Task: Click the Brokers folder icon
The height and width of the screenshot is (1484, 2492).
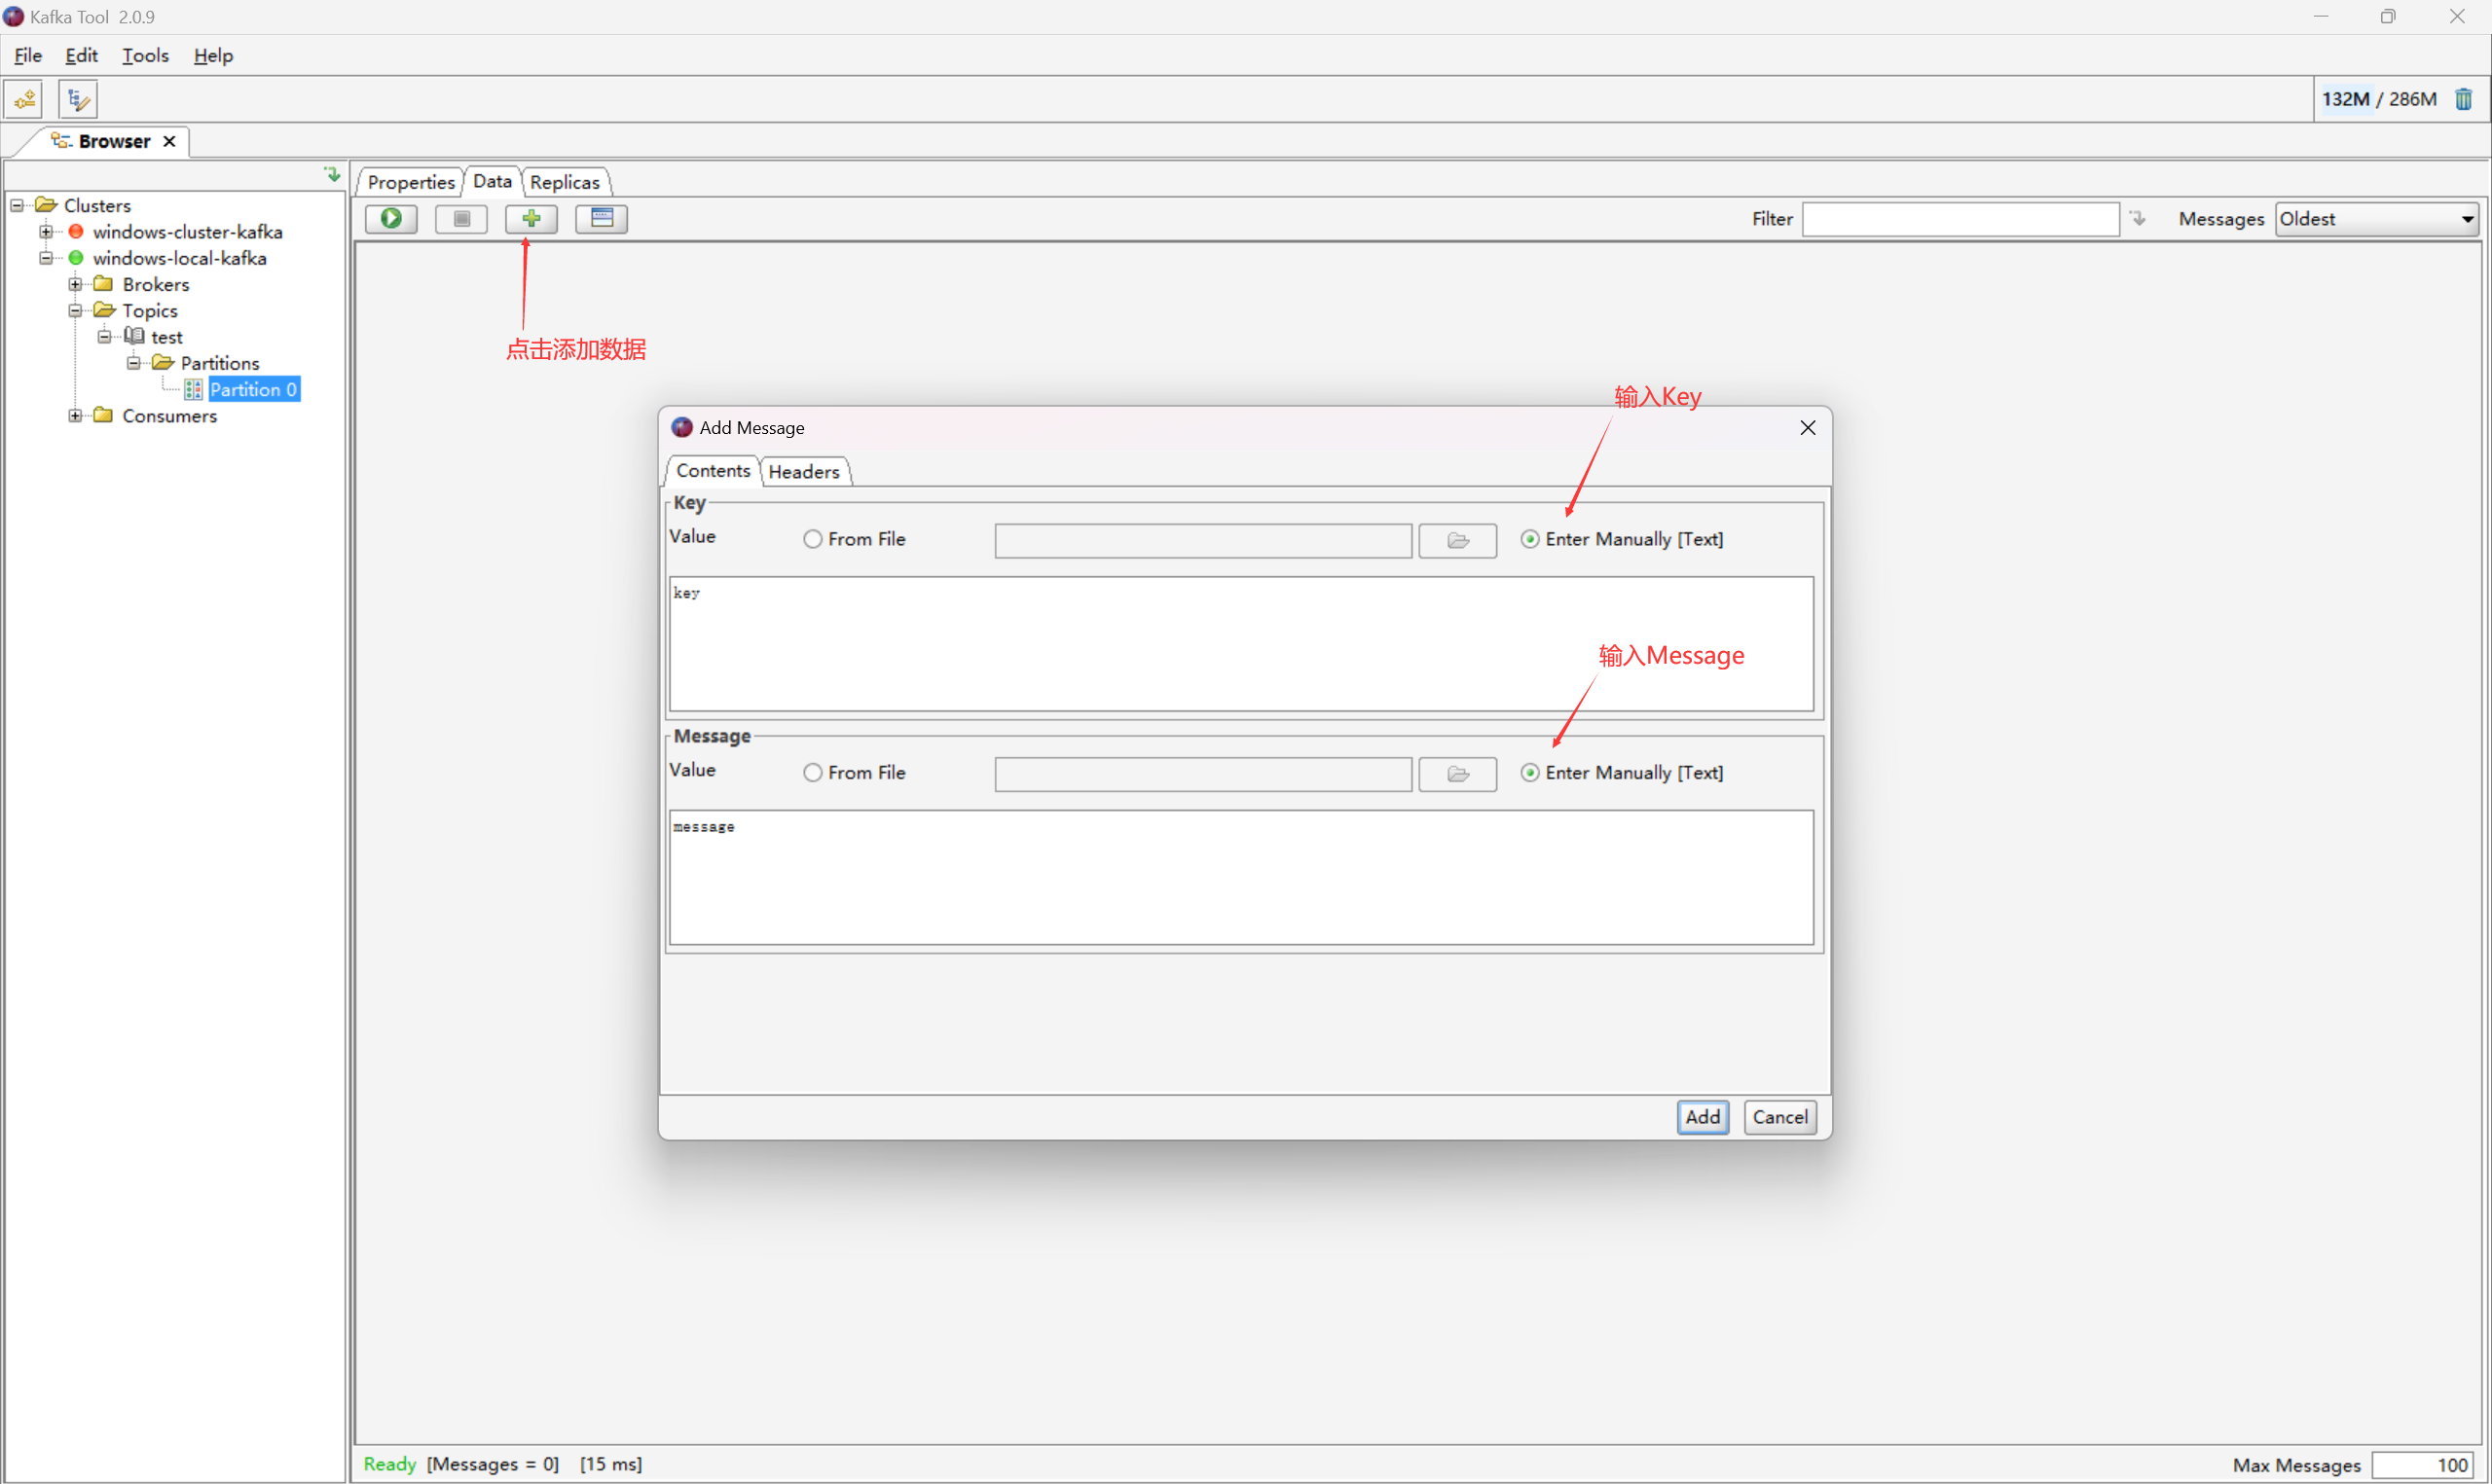Action: pyautogui.click(x=103, y=284)
